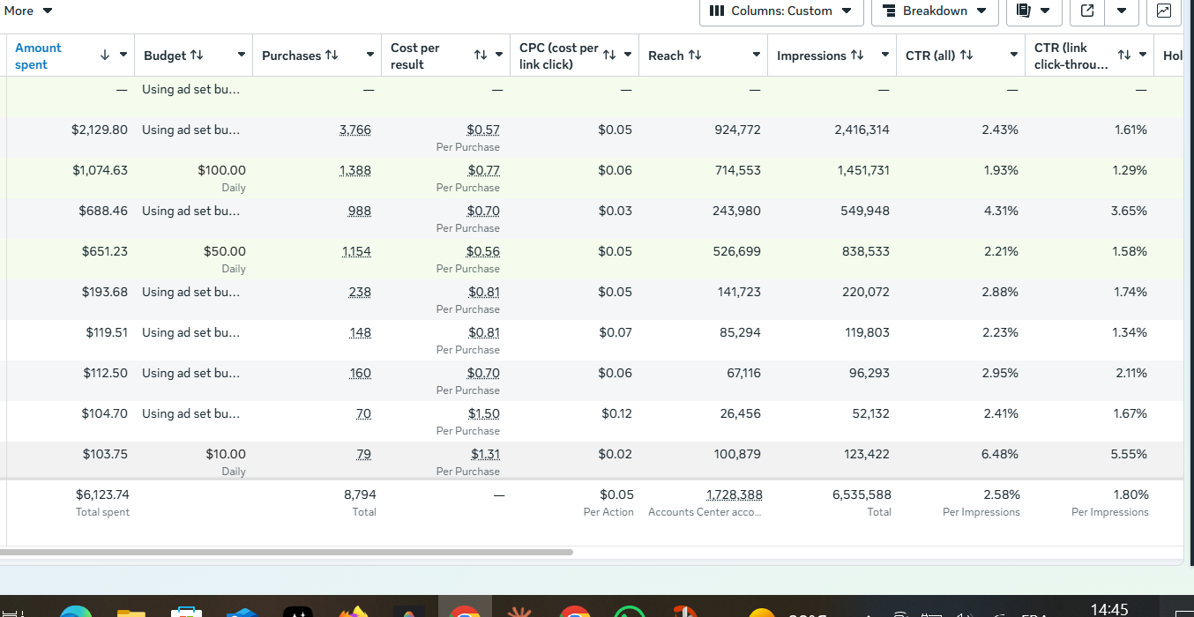Click the descending arrow on Amount spent
The height and width of the screenshot is (617, 1194).
pyautogui.click(x=105, y=56)
